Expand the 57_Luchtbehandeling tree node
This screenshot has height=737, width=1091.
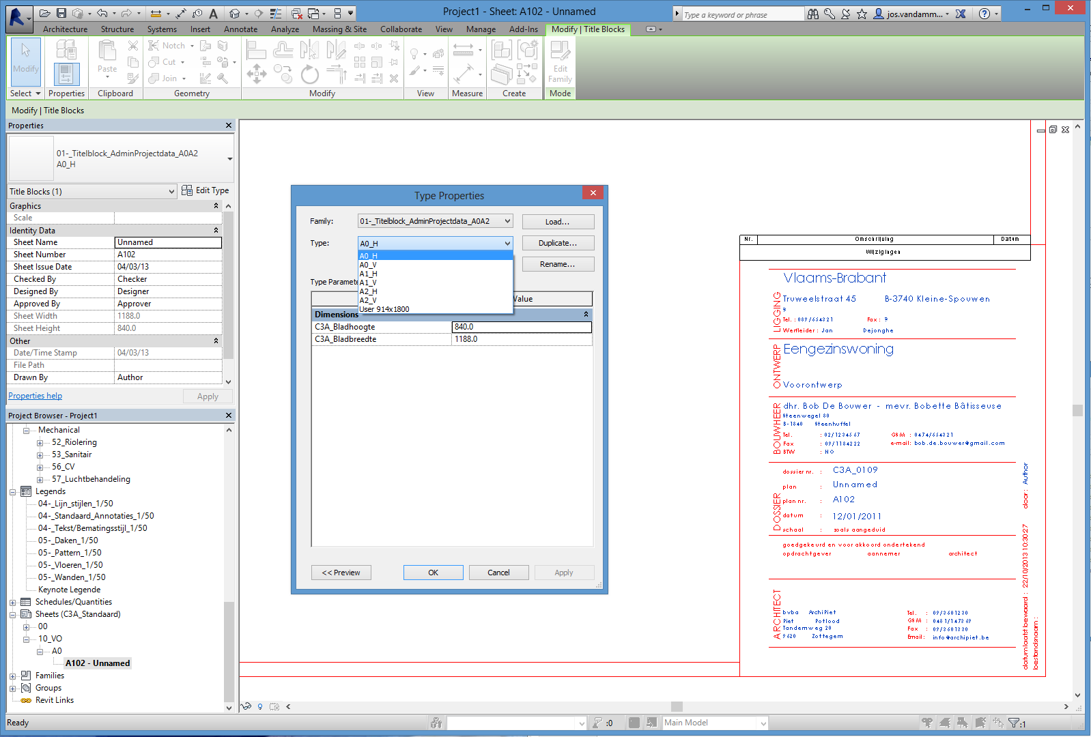(x=40, y=480)
